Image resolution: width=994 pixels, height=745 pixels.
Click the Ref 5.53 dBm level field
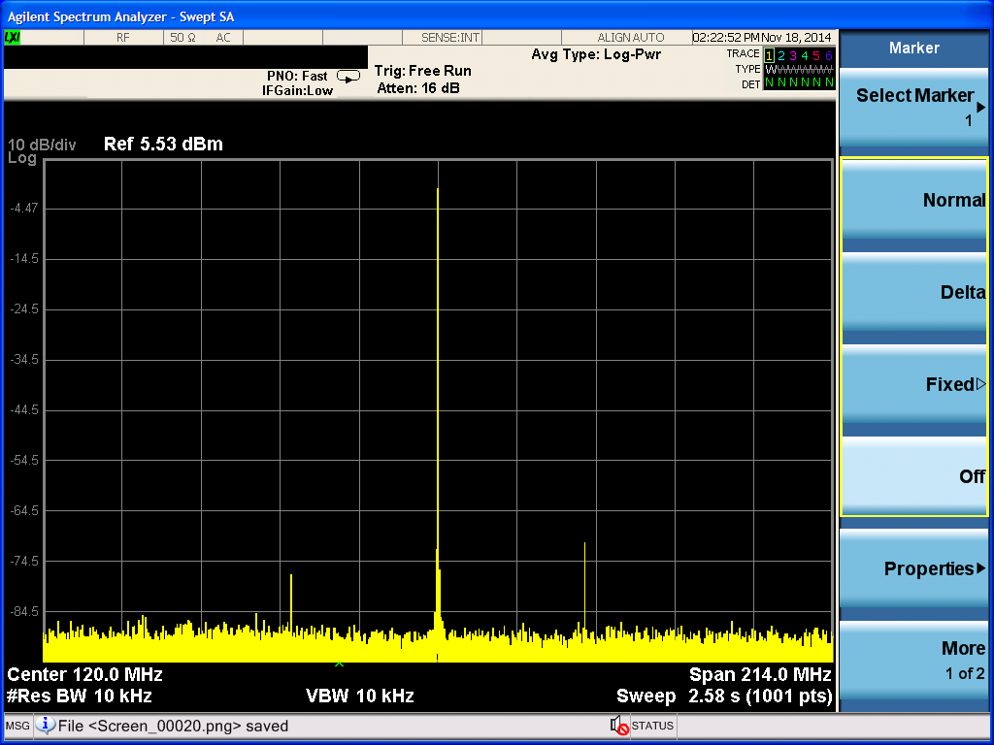(x=163, y=144)
